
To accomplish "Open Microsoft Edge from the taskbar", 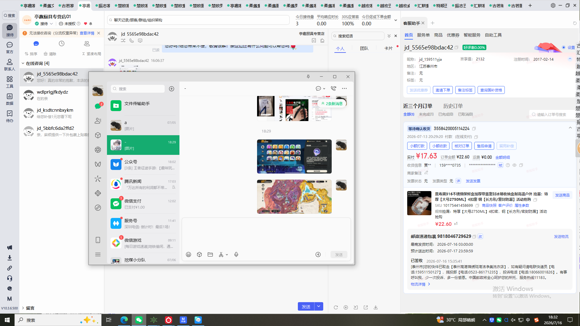I will click(x=124, y=320).
